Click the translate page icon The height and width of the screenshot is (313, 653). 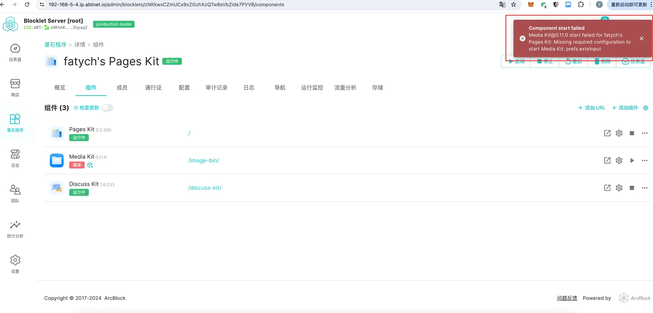(x=502, y=4)
